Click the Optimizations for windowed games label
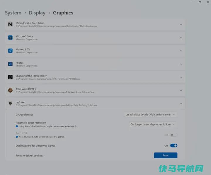This screenshot has width=211, height=175. pos(35,146)
